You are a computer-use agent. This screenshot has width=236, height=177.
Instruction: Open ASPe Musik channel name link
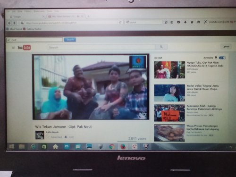[x=52, y=132]
